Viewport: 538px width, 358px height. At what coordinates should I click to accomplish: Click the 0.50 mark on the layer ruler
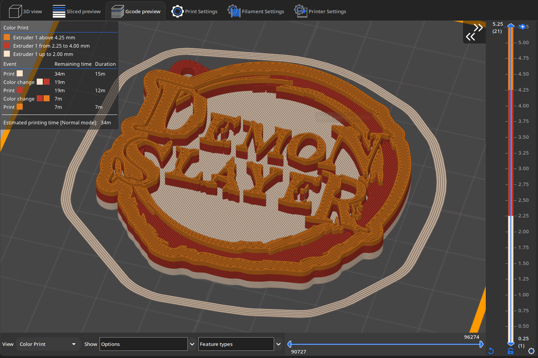coord(524,326)
